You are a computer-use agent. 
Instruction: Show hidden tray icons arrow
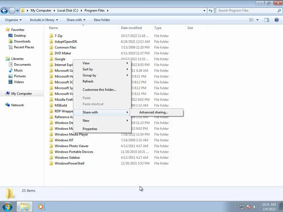click(x=235, y=207)
